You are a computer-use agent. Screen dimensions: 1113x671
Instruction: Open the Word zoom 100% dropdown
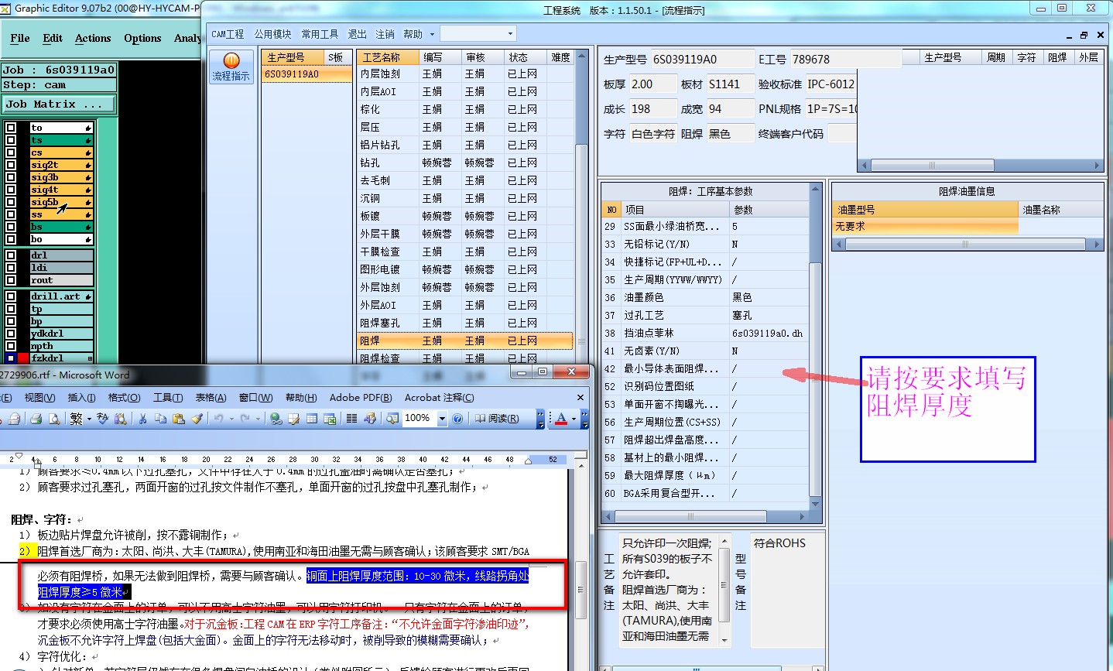(x=442, y=419)
